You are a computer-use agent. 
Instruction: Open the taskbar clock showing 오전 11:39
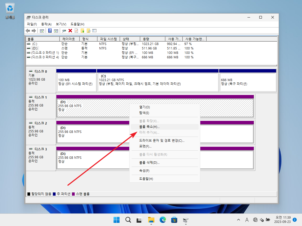283,220
